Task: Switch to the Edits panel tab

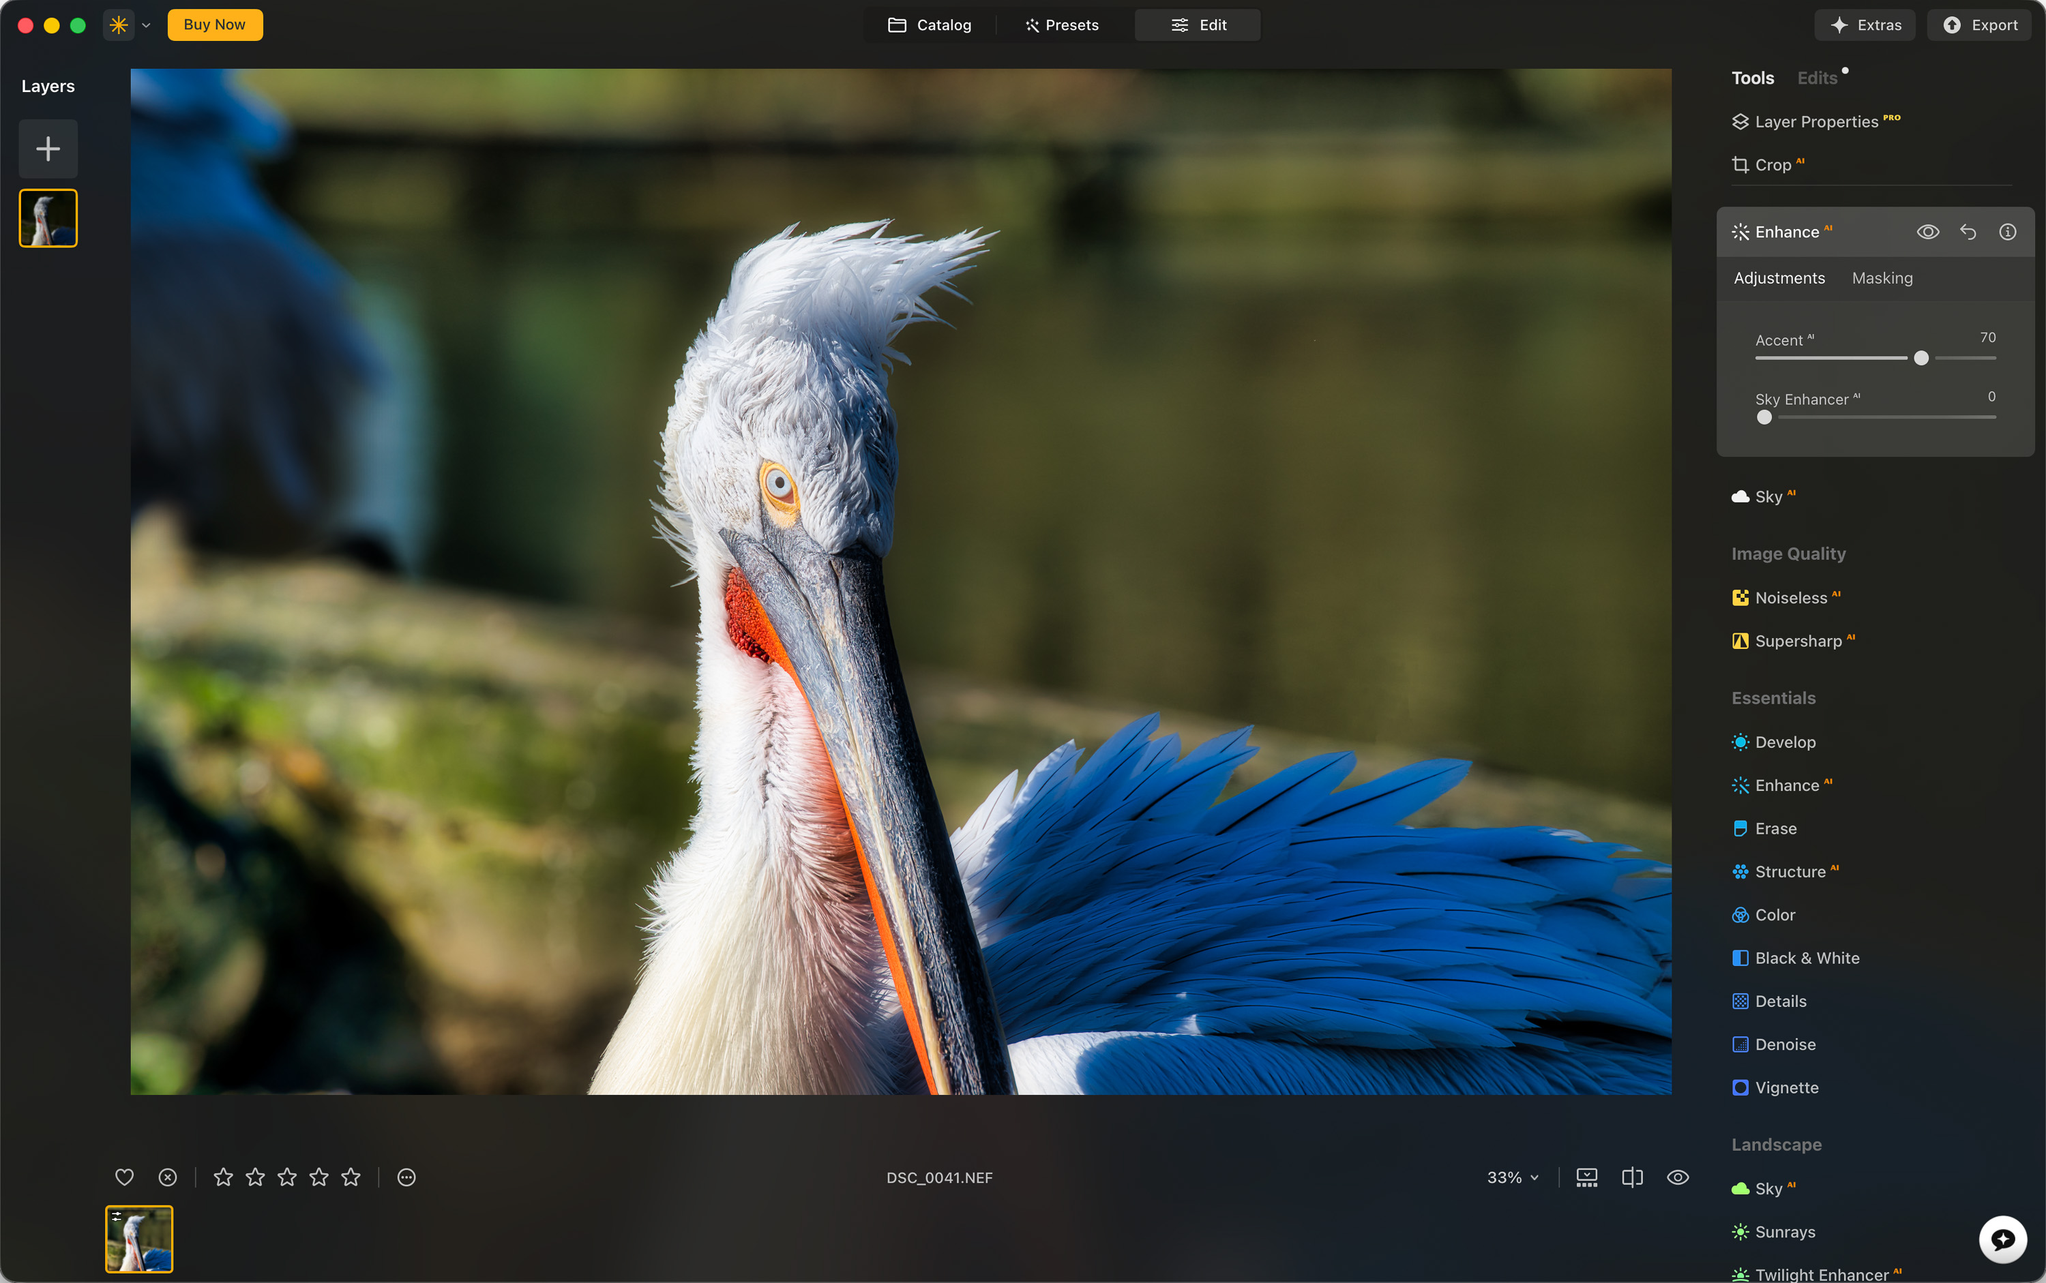Action: (x=1818, y=78)
